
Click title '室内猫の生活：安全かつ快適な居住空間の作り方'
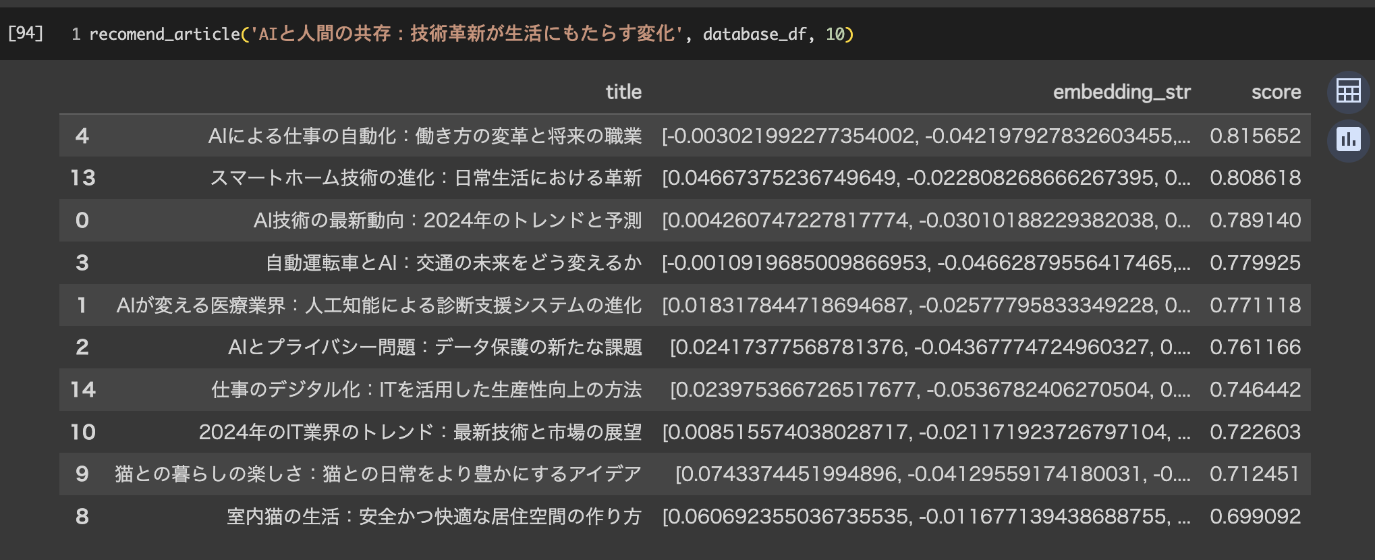click(434, 517)
